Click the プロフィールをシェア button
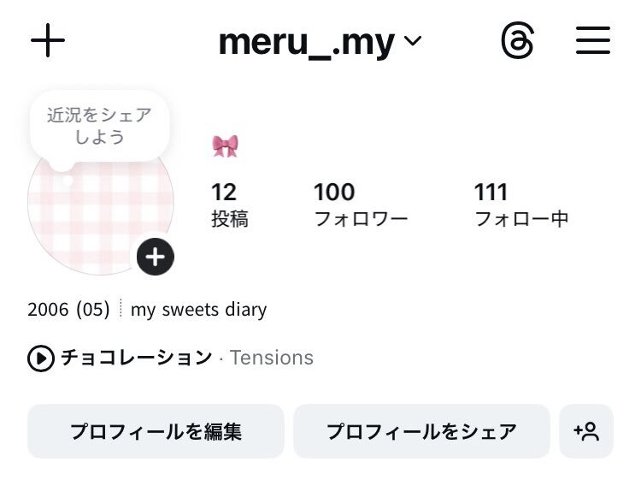Image resolution: width=641 pixels, height=486 pixels. coord(421,431)
